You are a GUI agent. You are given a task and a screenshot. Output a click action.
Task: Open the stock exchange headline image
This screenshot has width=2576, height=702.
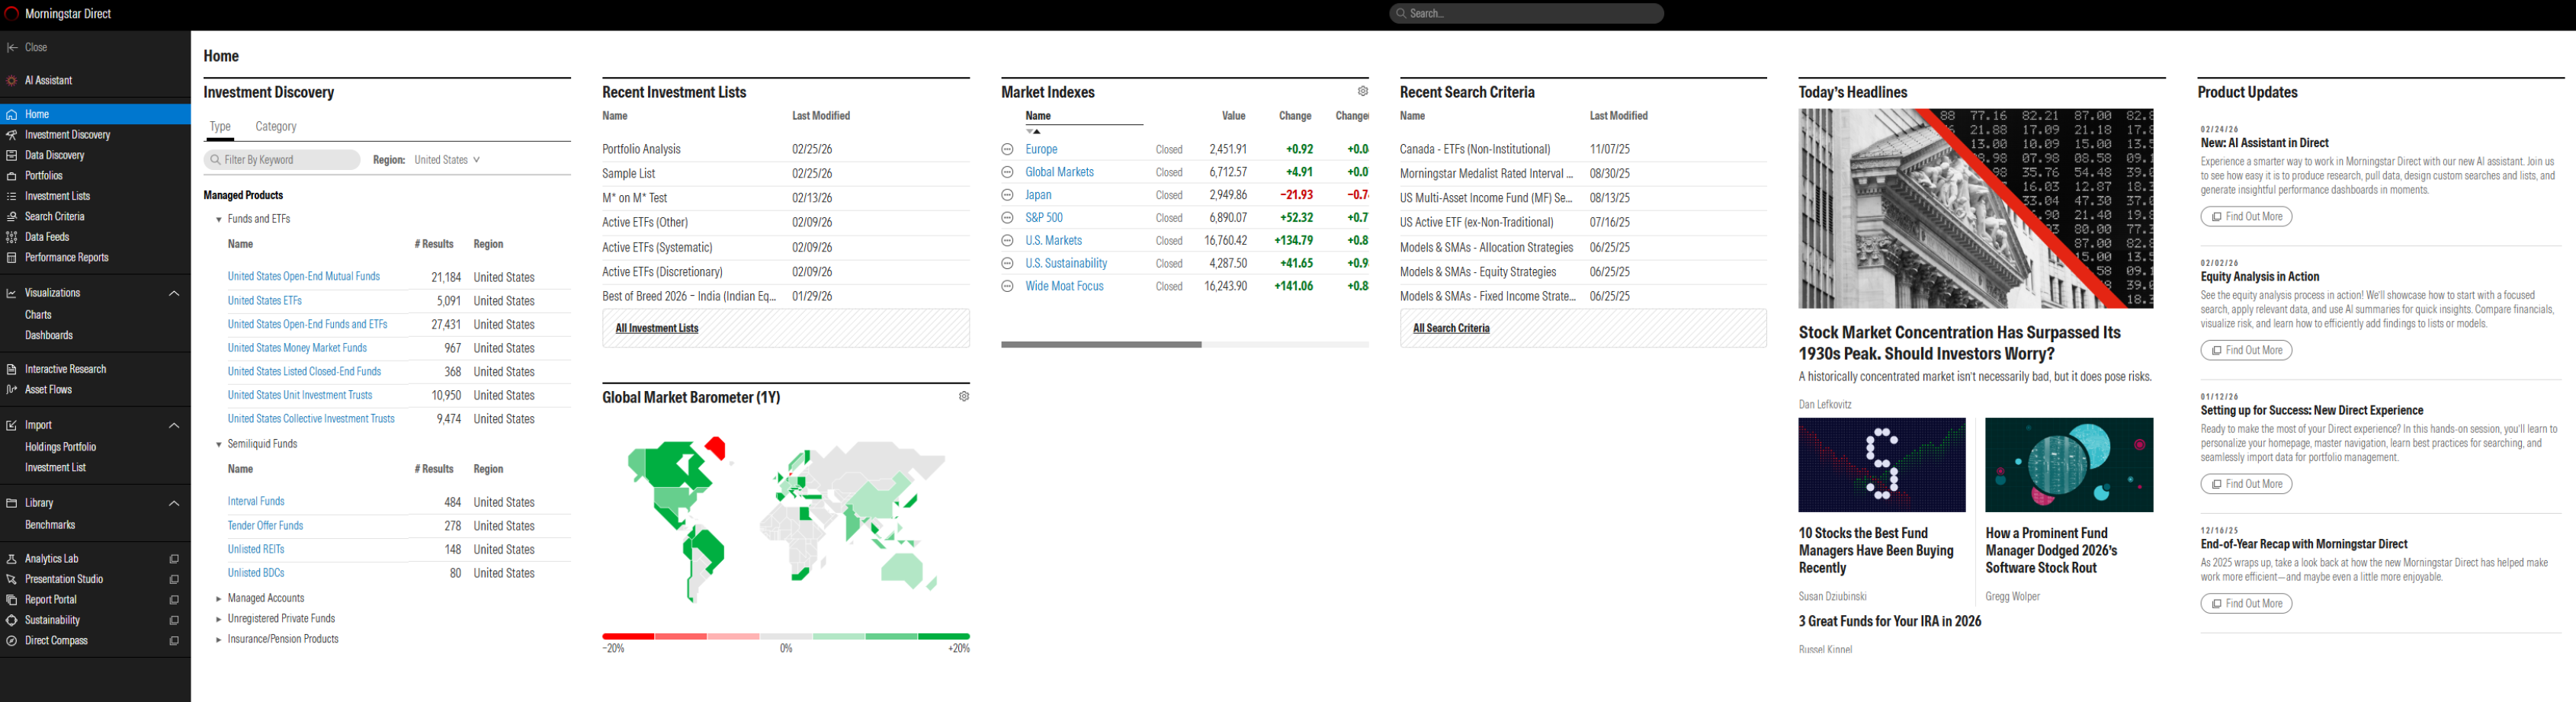pyautogui.click(x=1975, y=209)
